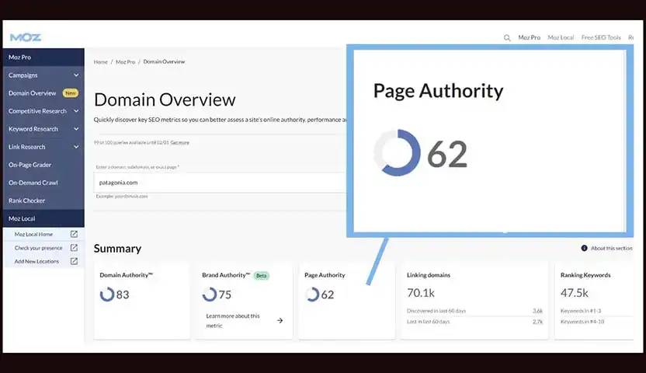Screen dimensions: 646x373
Task: Click the Brand Authority 75 ring gauge
Action: click(x=210, y=295)
